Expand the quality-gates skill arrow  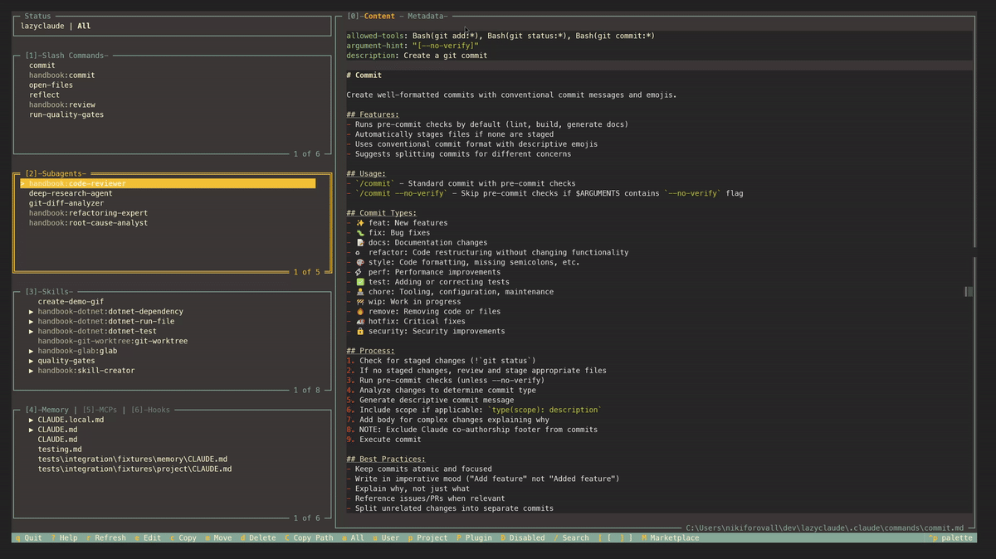click(32, 361)
